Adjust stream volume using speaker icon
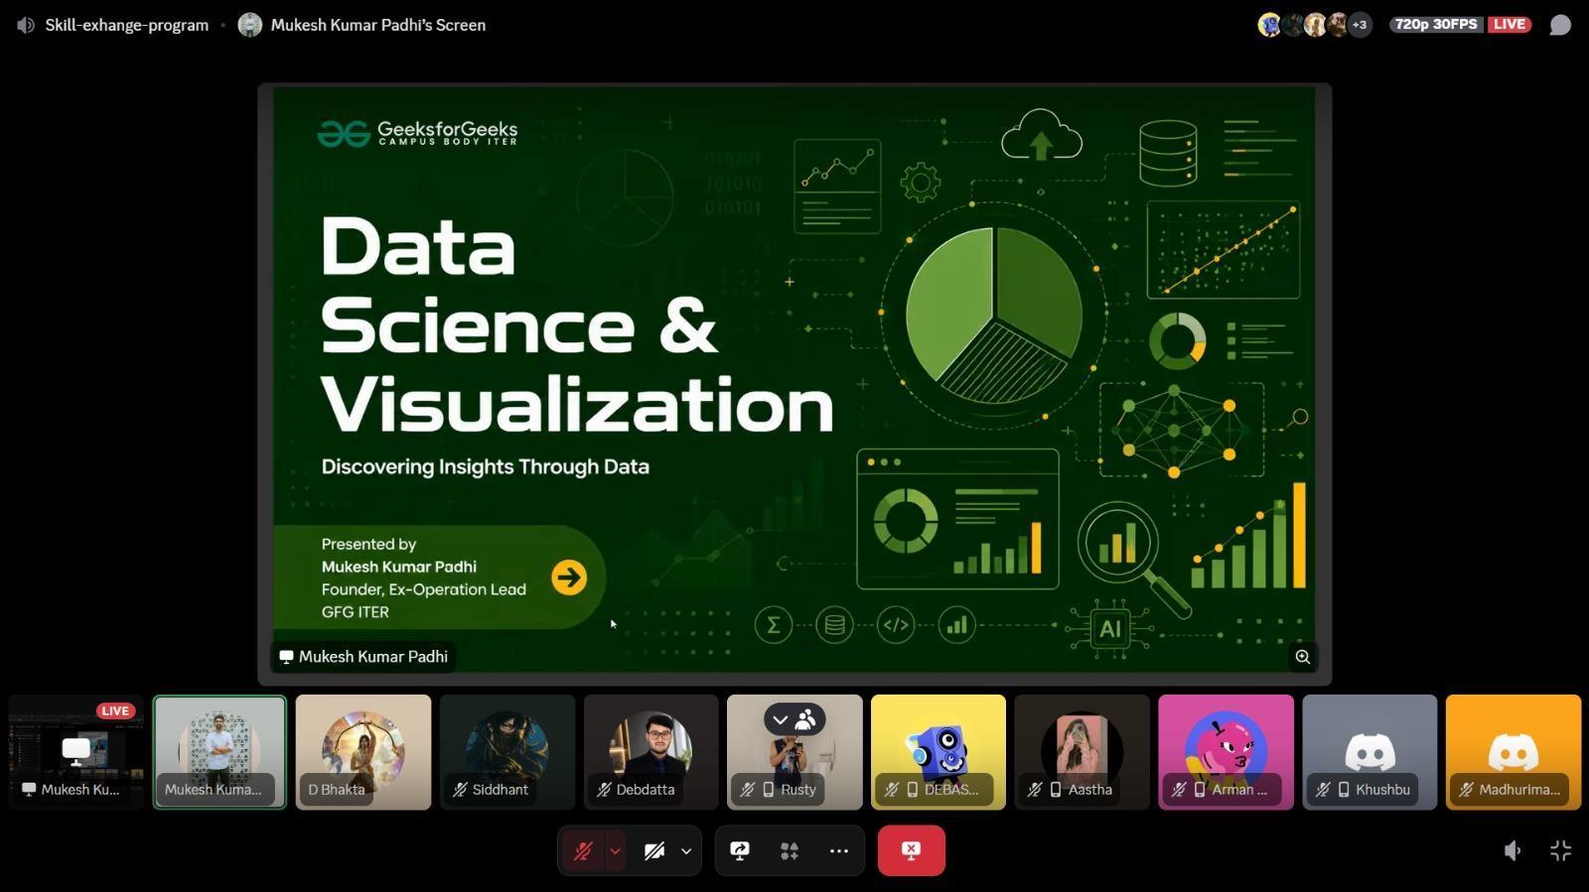Viewport: 1589px width, 892px height. (x=1512, y=850)
